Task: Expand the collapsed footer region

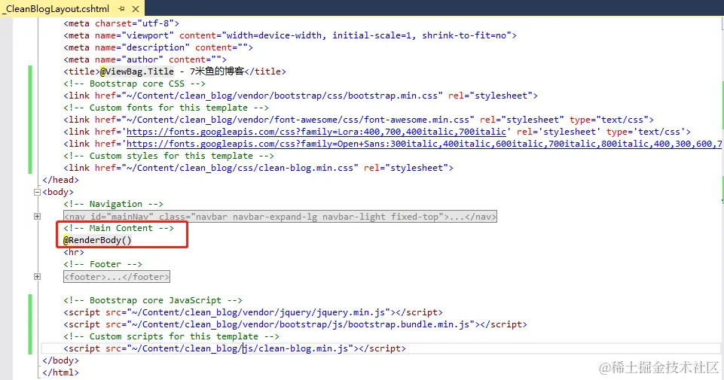Action: (x=38, y=277)
